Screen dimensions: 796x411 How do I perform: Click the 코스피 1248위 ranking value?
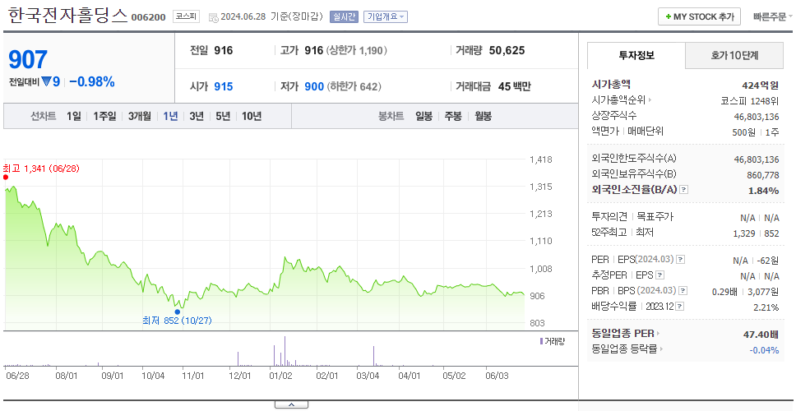coord(749,100)
